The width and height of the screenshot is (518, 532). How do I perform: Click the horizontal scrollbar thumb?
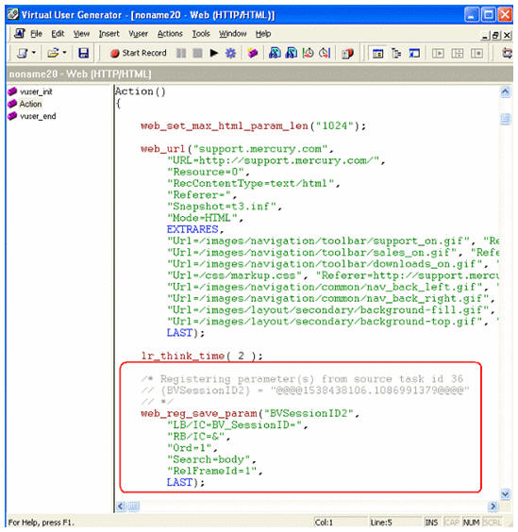tap(133, 507)
